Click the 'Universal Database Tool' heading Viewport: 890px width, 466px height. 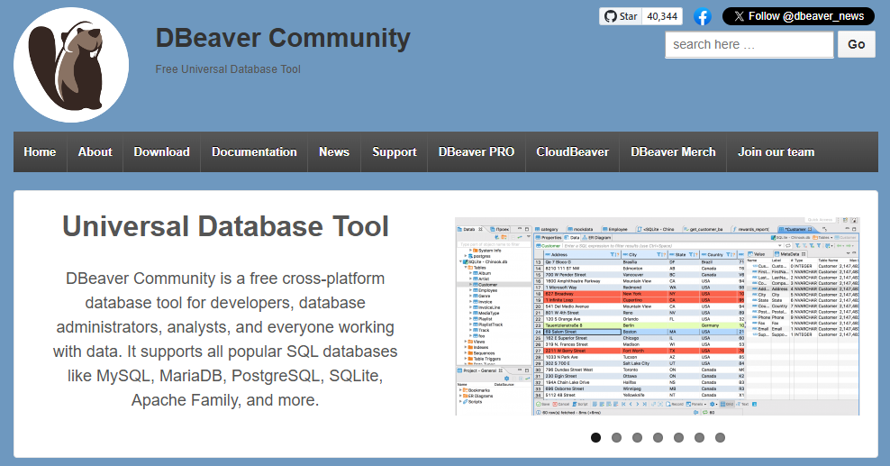(225, 226)
